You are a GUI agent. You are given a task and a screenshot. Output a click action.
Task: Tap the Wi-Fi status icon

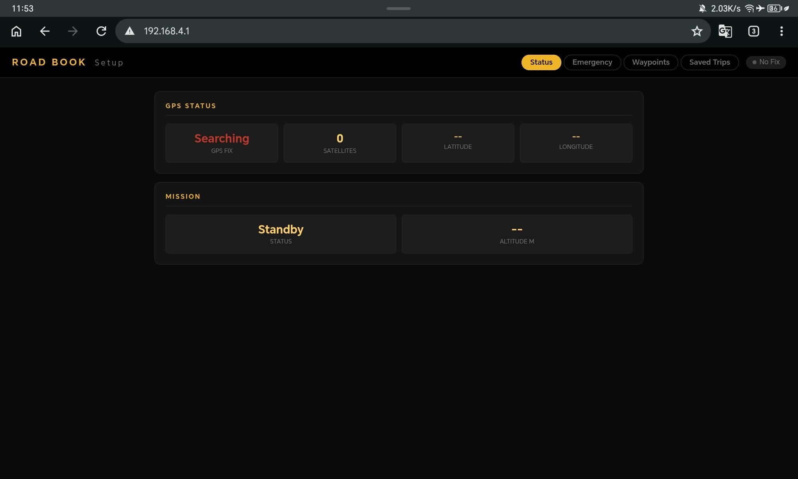pyautogui.click(x=749, y=8)
